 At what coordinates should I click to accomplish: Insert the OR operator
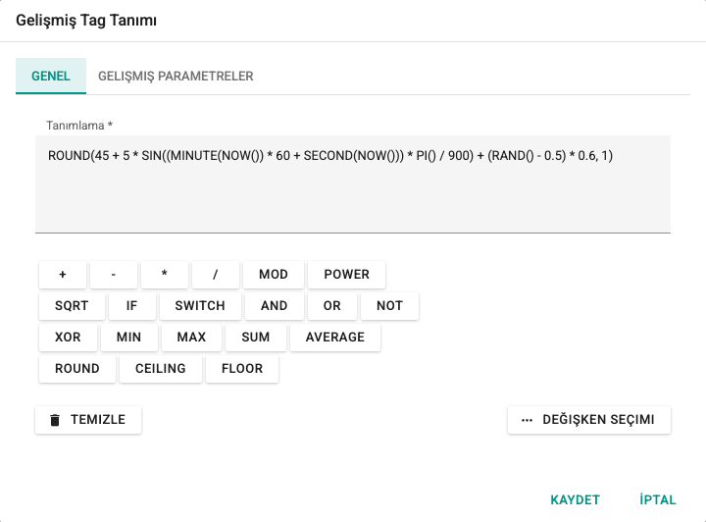pyautogui.click(x=332, y=306)
